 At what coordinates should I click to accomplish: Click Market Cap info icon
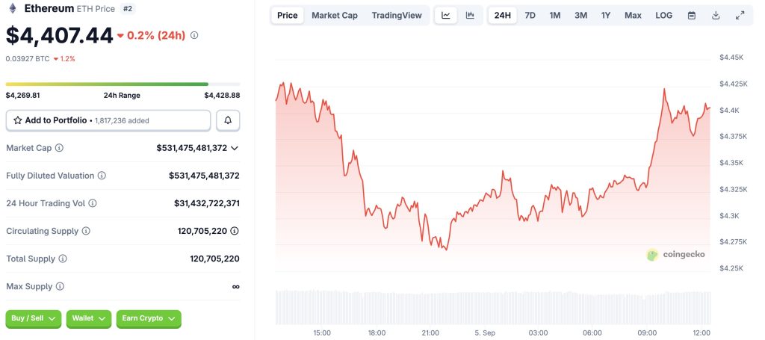pos(59,148)
